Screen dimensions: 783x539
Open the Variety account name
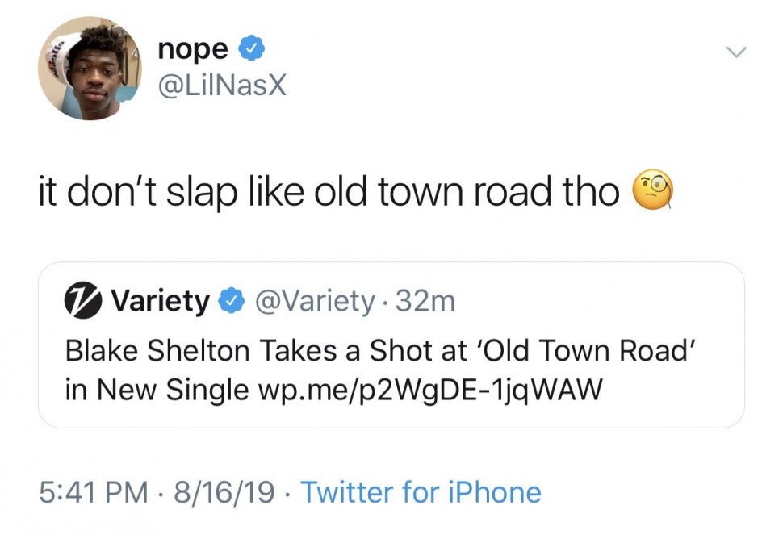tap(159, 302)
